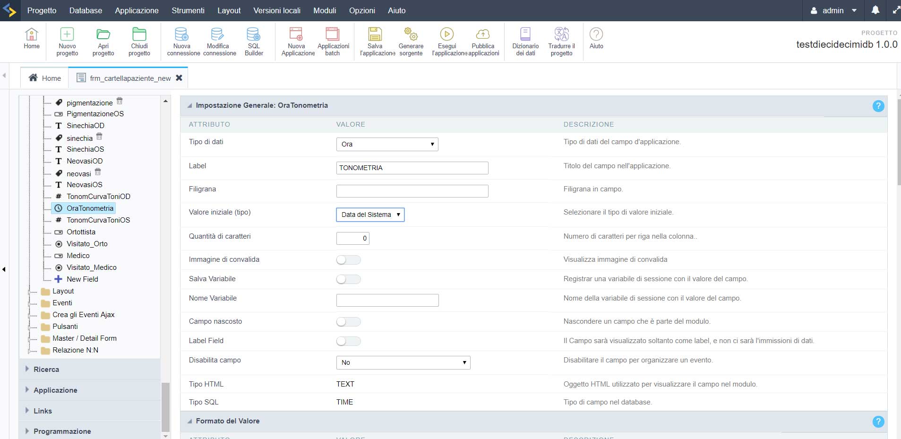Expand the Programmazione sidebar section
The image size is (901, 439).
pos(90,431)
